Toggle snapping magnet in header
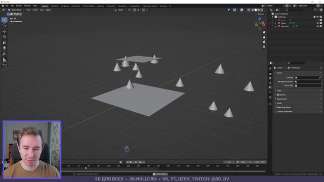Viewport: 324px width, 182px height. tap(135, 10)
